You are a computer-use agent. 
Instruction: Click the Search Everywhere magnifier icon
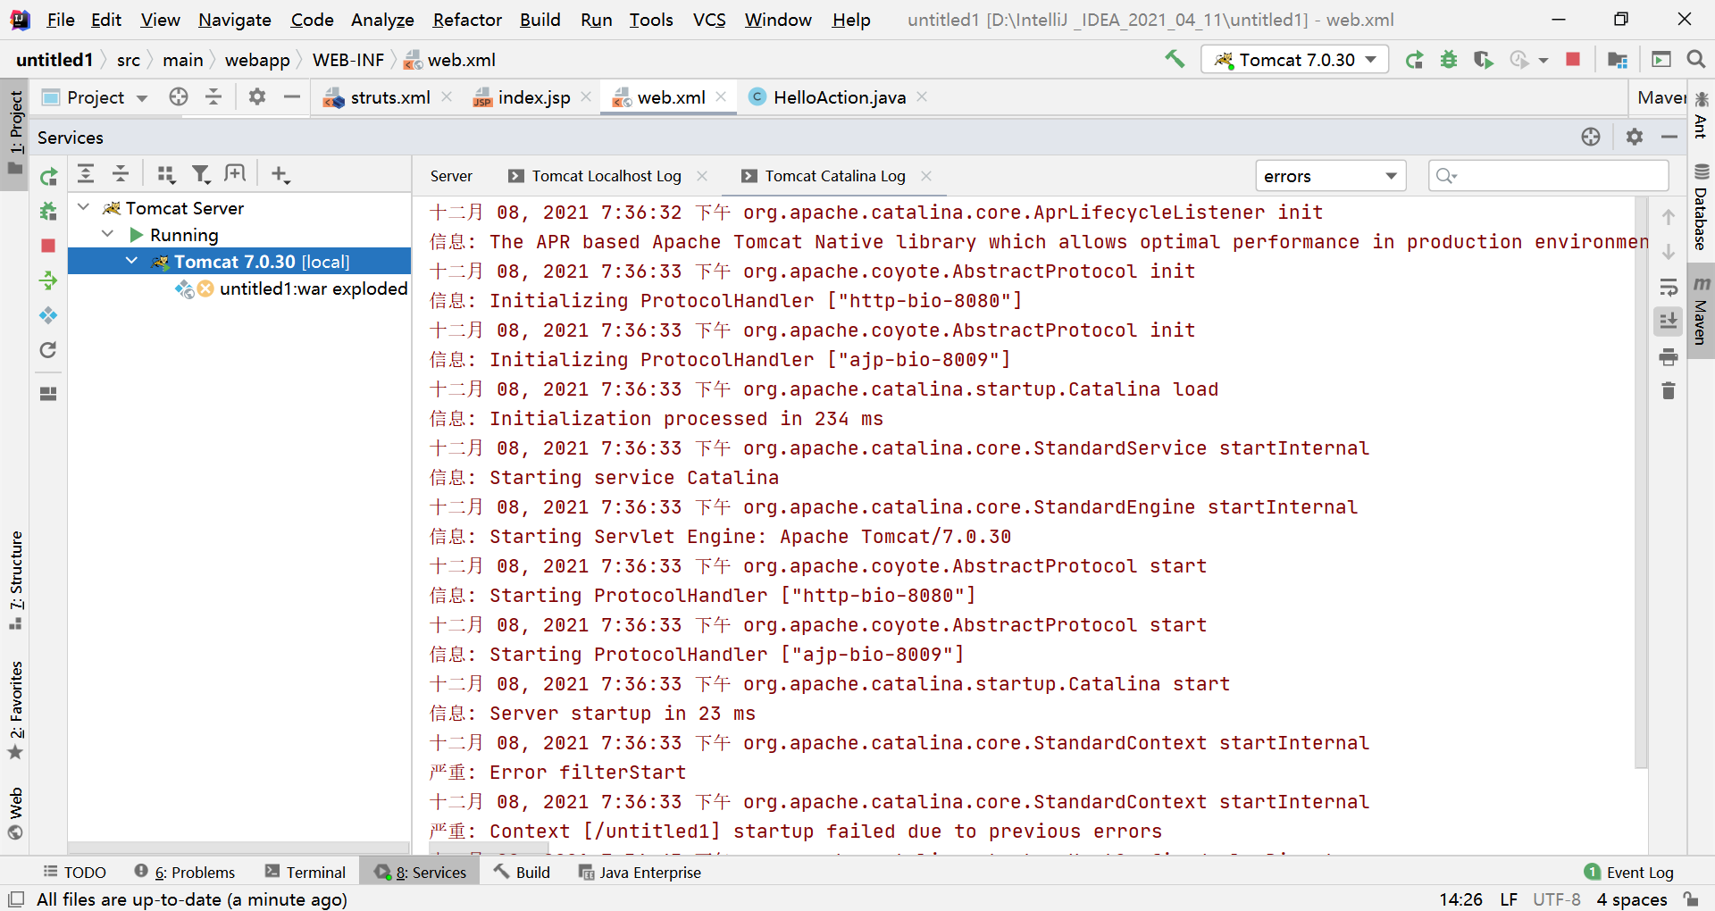[1695, 59]
